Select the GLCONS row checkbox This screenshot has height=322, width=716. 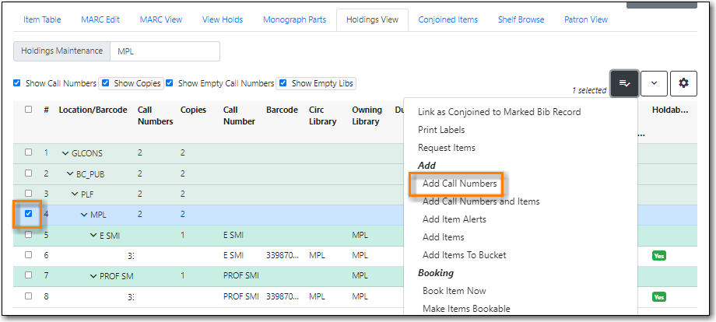(x=28, y=152)
